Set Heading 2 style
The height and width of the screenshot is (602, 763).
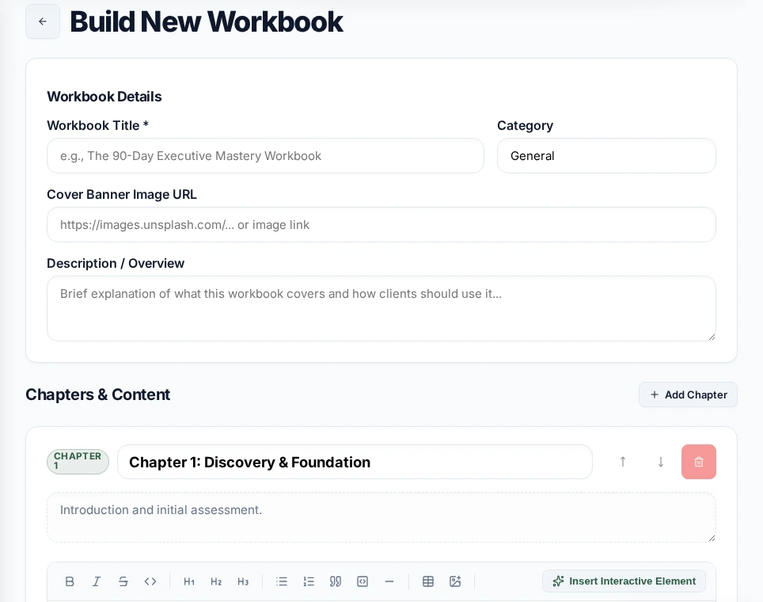pos(216,581)
